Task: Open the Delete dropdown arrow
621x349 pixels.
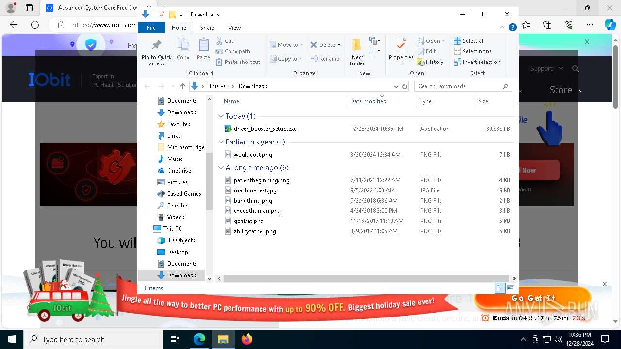Action: point(339,45)
